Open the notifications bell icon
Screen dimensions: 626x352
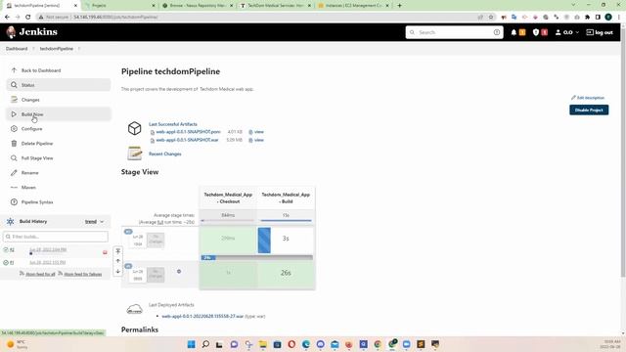pos(514,32)
